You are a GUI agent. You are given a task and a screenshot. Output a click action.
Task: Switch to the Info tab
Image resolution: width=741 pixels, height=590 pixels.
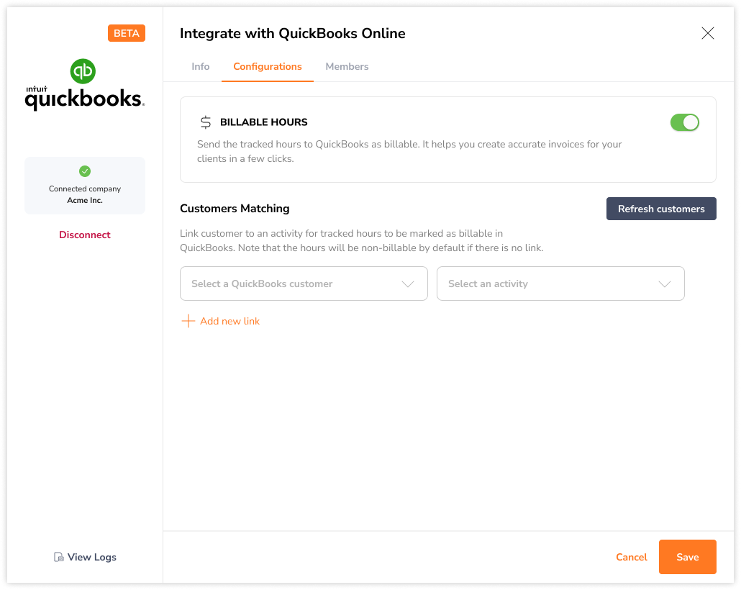click(200, 66)
